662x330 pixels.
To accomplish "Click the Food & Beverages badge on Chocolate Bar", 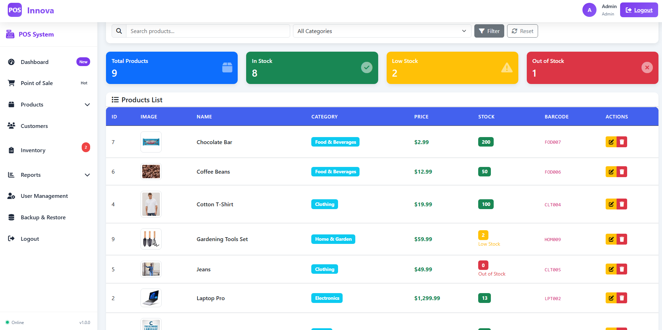I will (335, 142).
